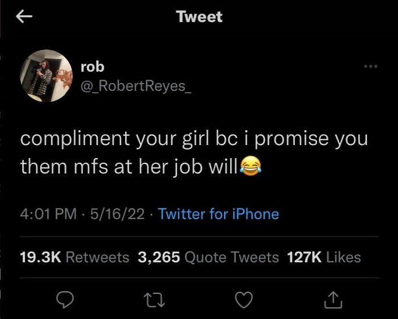The width and height of the screenshot is (398, 319).
Task: Click the 5/16/22 date
Action: click(117, 214)
